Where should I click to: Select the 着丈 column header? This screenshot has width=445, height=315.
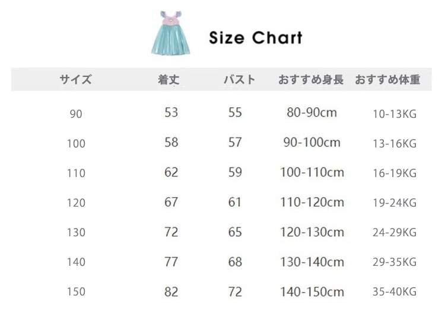(169, 80)
